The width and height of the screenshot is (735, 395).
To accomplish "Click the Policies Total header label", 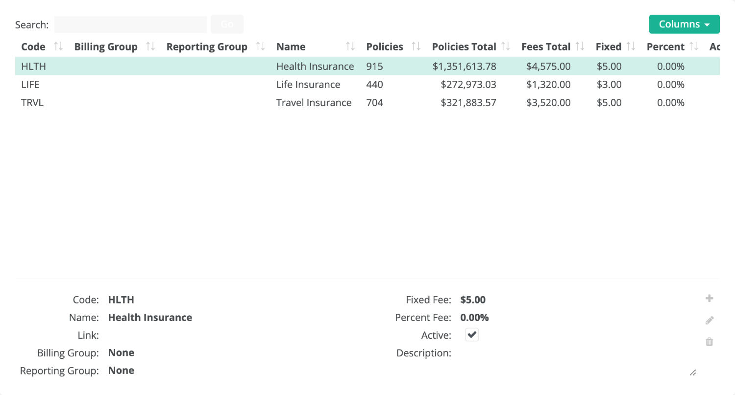I will [x=464, y=46].
